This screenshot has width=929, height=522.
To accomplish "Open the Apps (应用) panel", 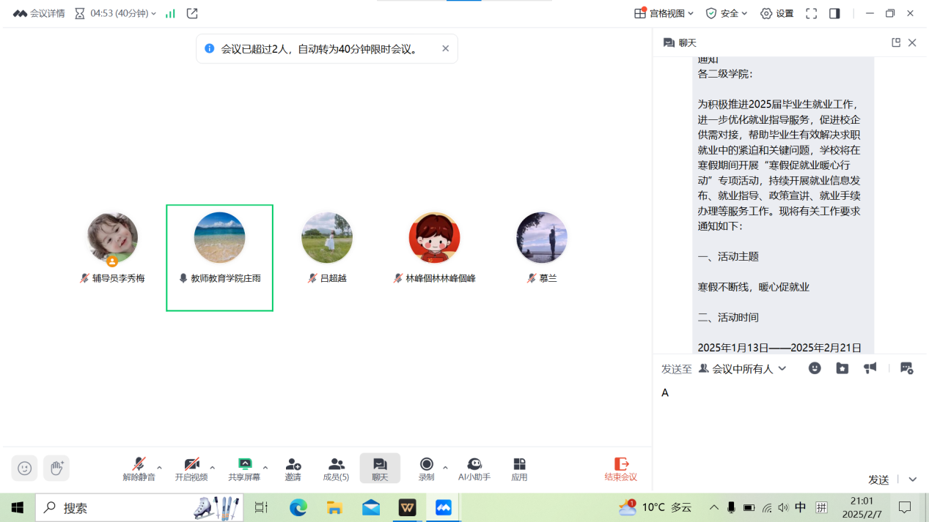I will tap(519, 469).
